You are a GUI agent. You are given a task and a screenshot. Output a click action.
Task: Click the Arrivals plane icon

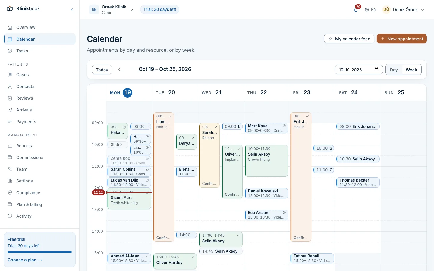click(10, 110)
